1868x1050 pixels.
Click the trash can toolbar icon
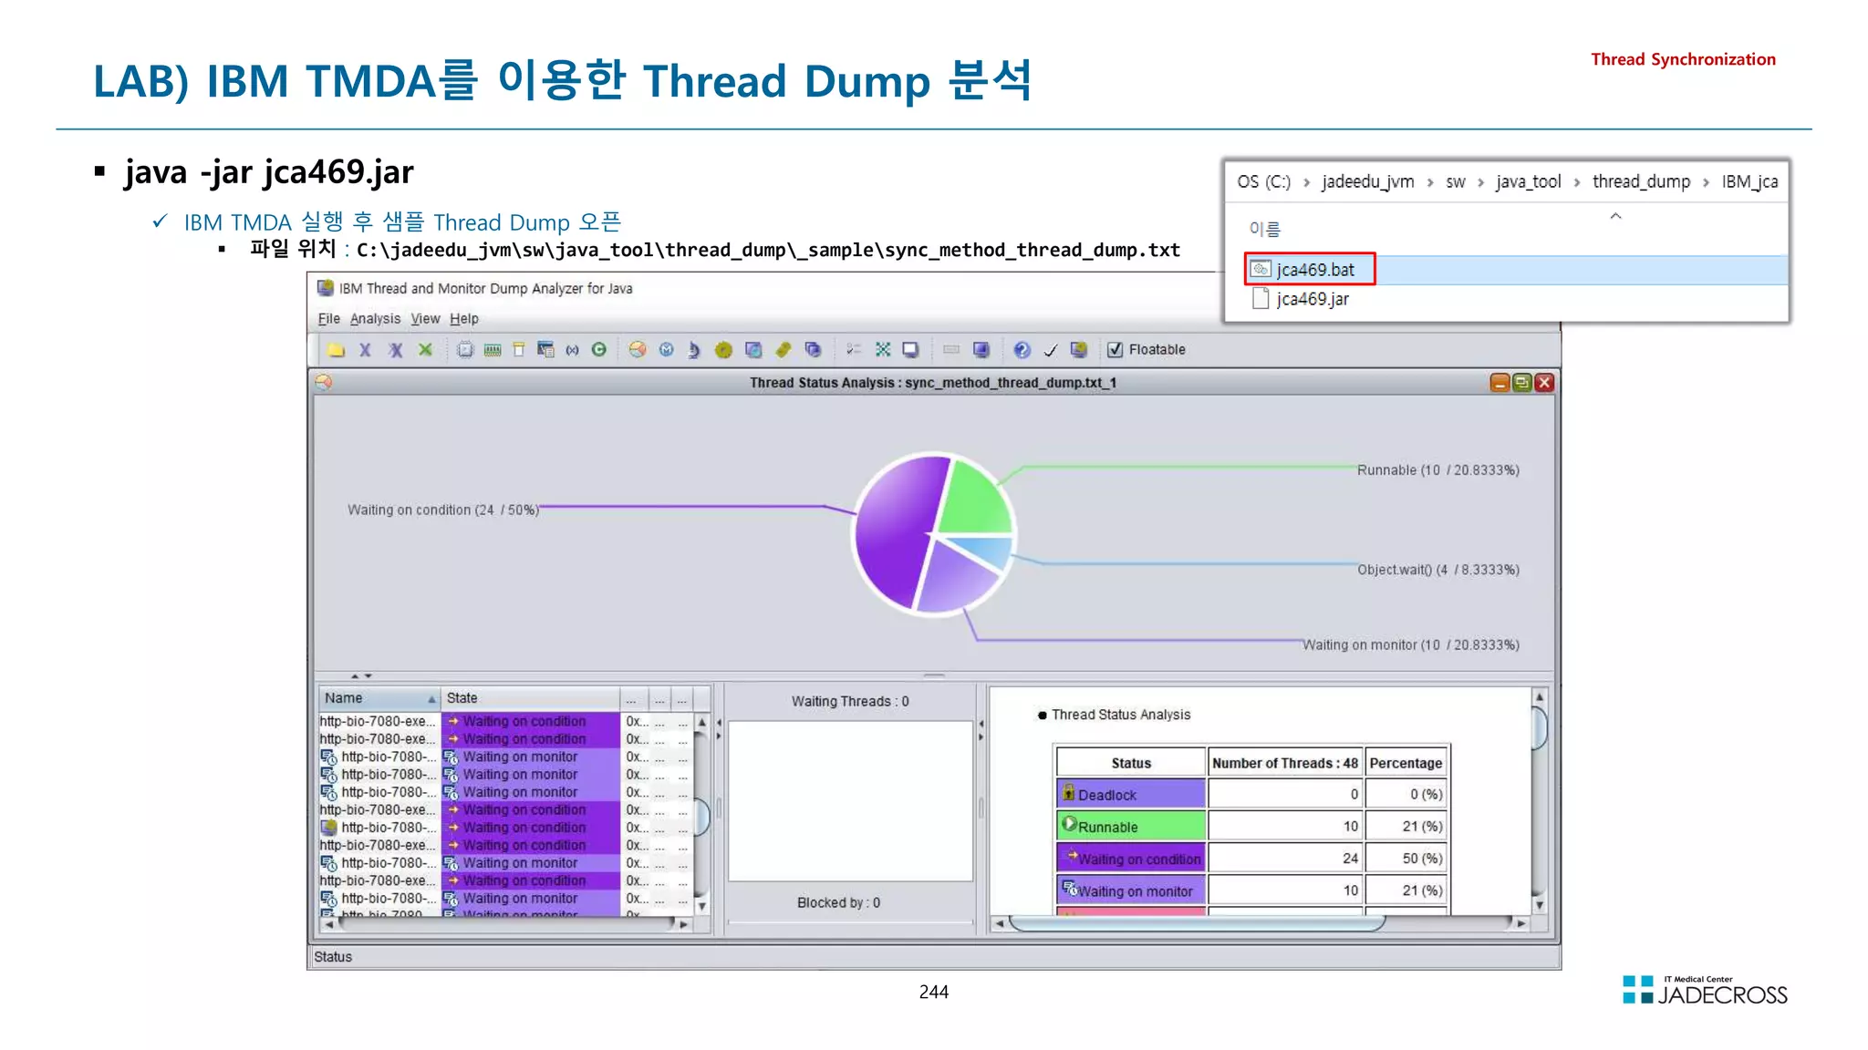click(518, 350)
